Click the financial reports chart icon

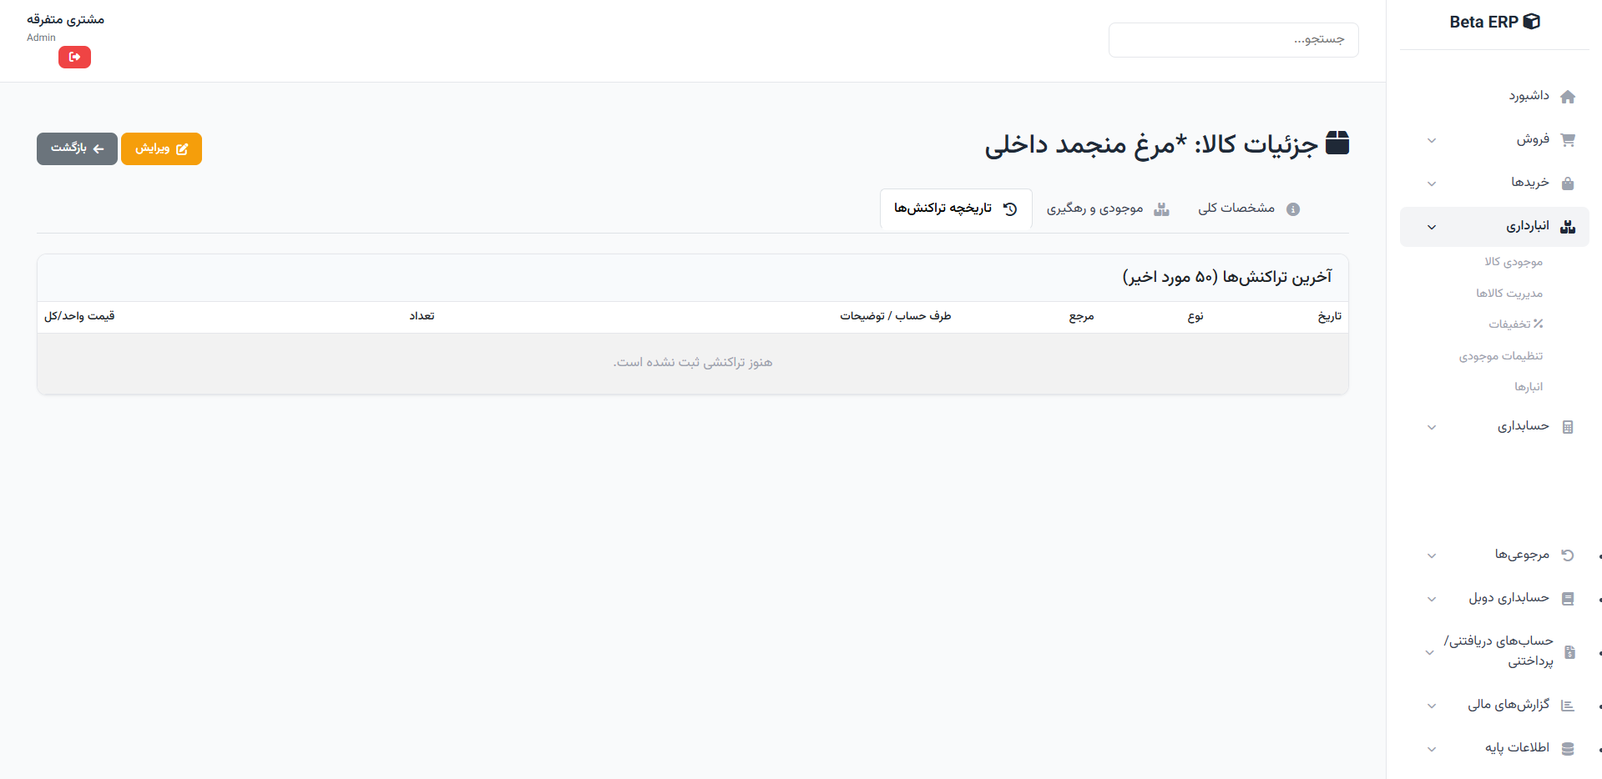click(x=1568, y=706)
